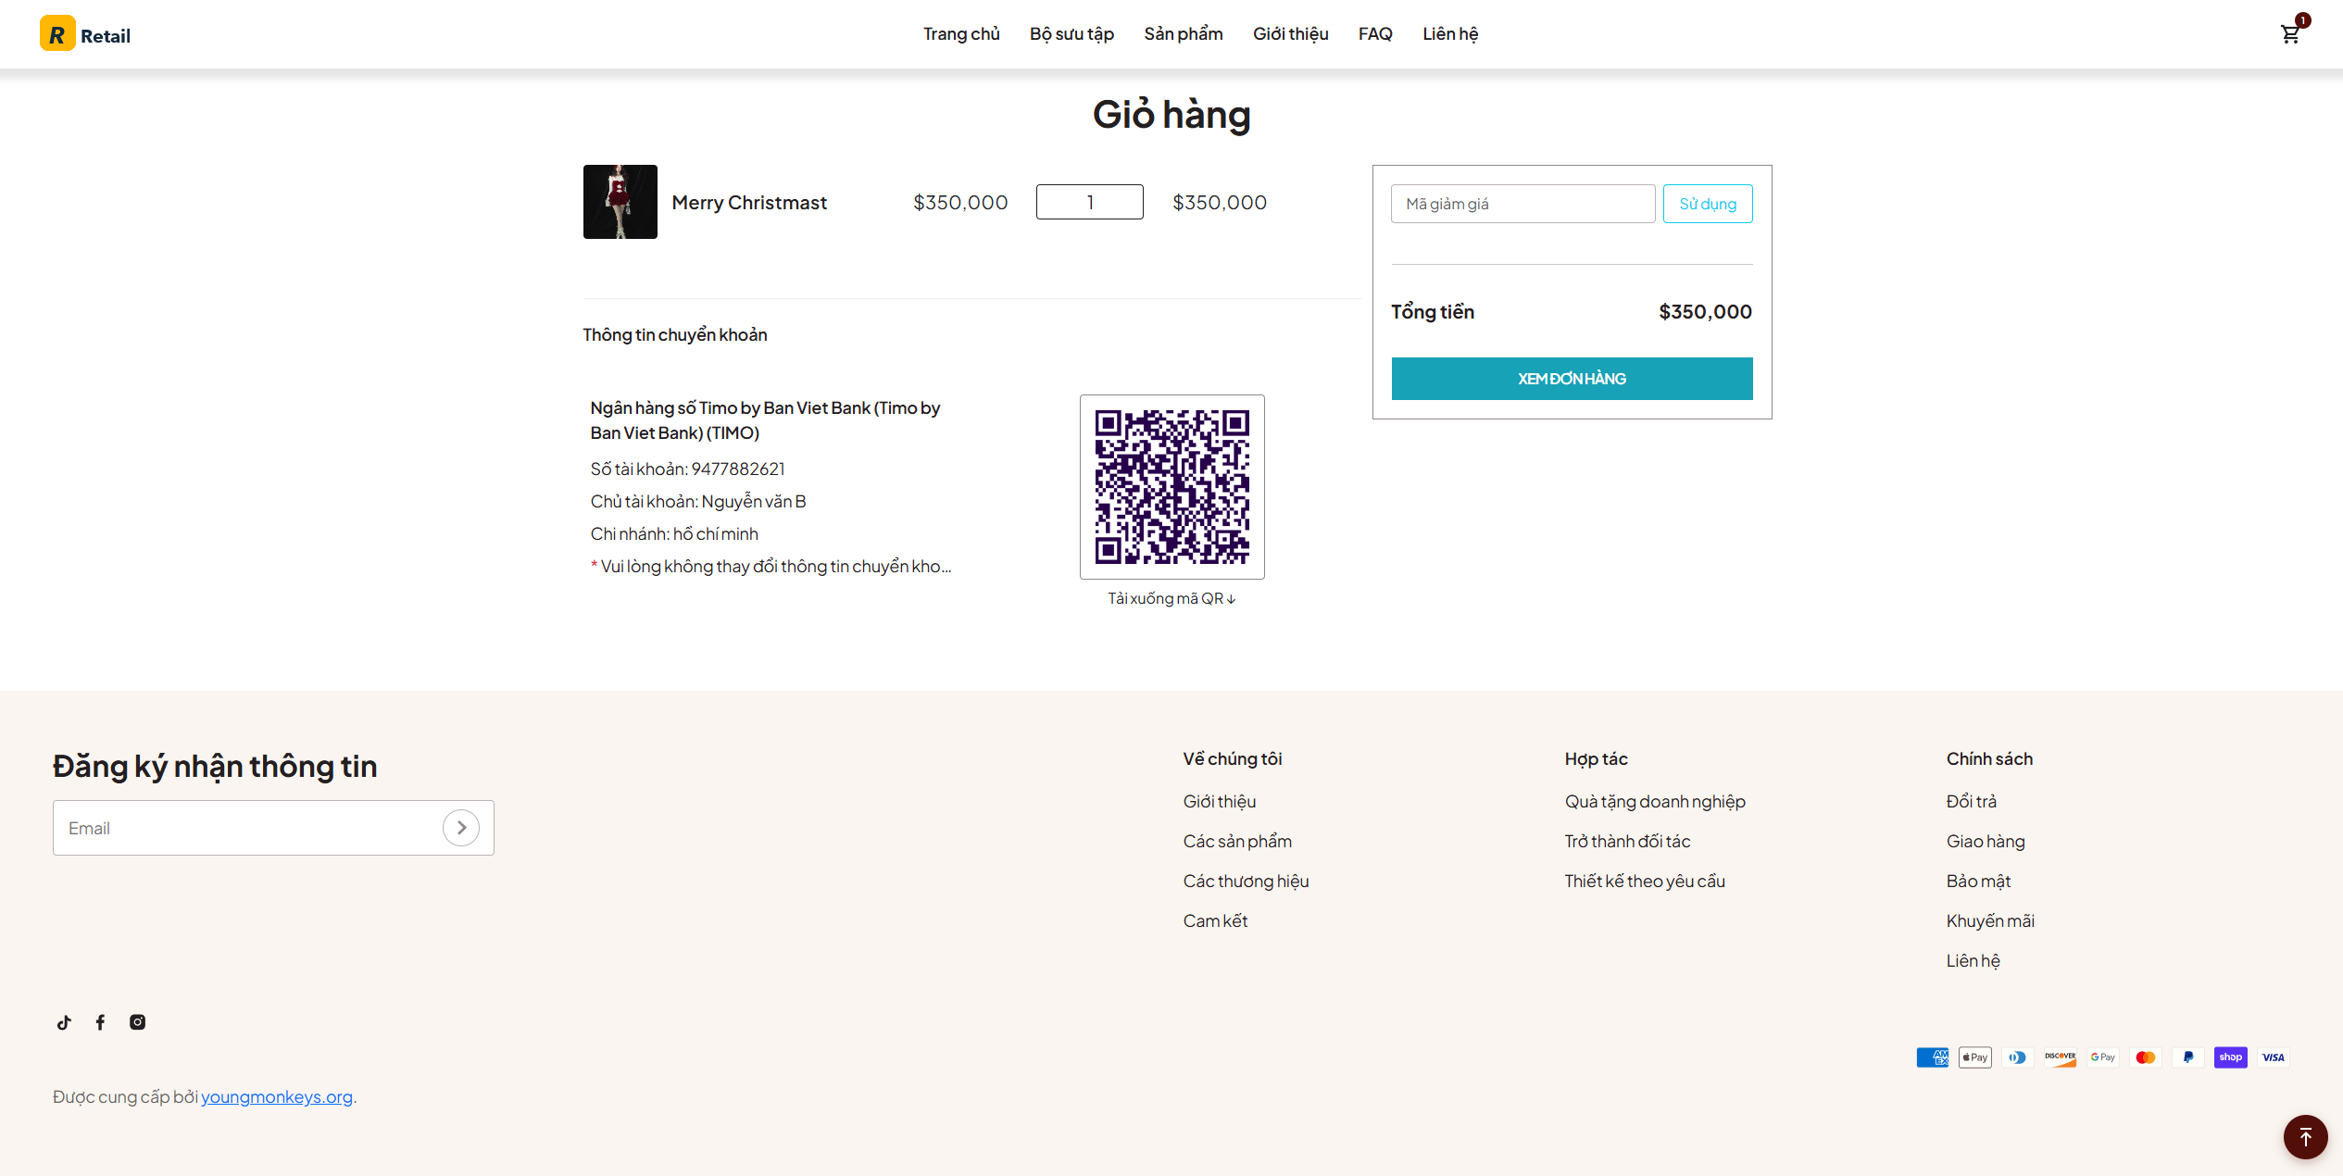Open the Bộ sưu tập menu

coord(1071,34)
